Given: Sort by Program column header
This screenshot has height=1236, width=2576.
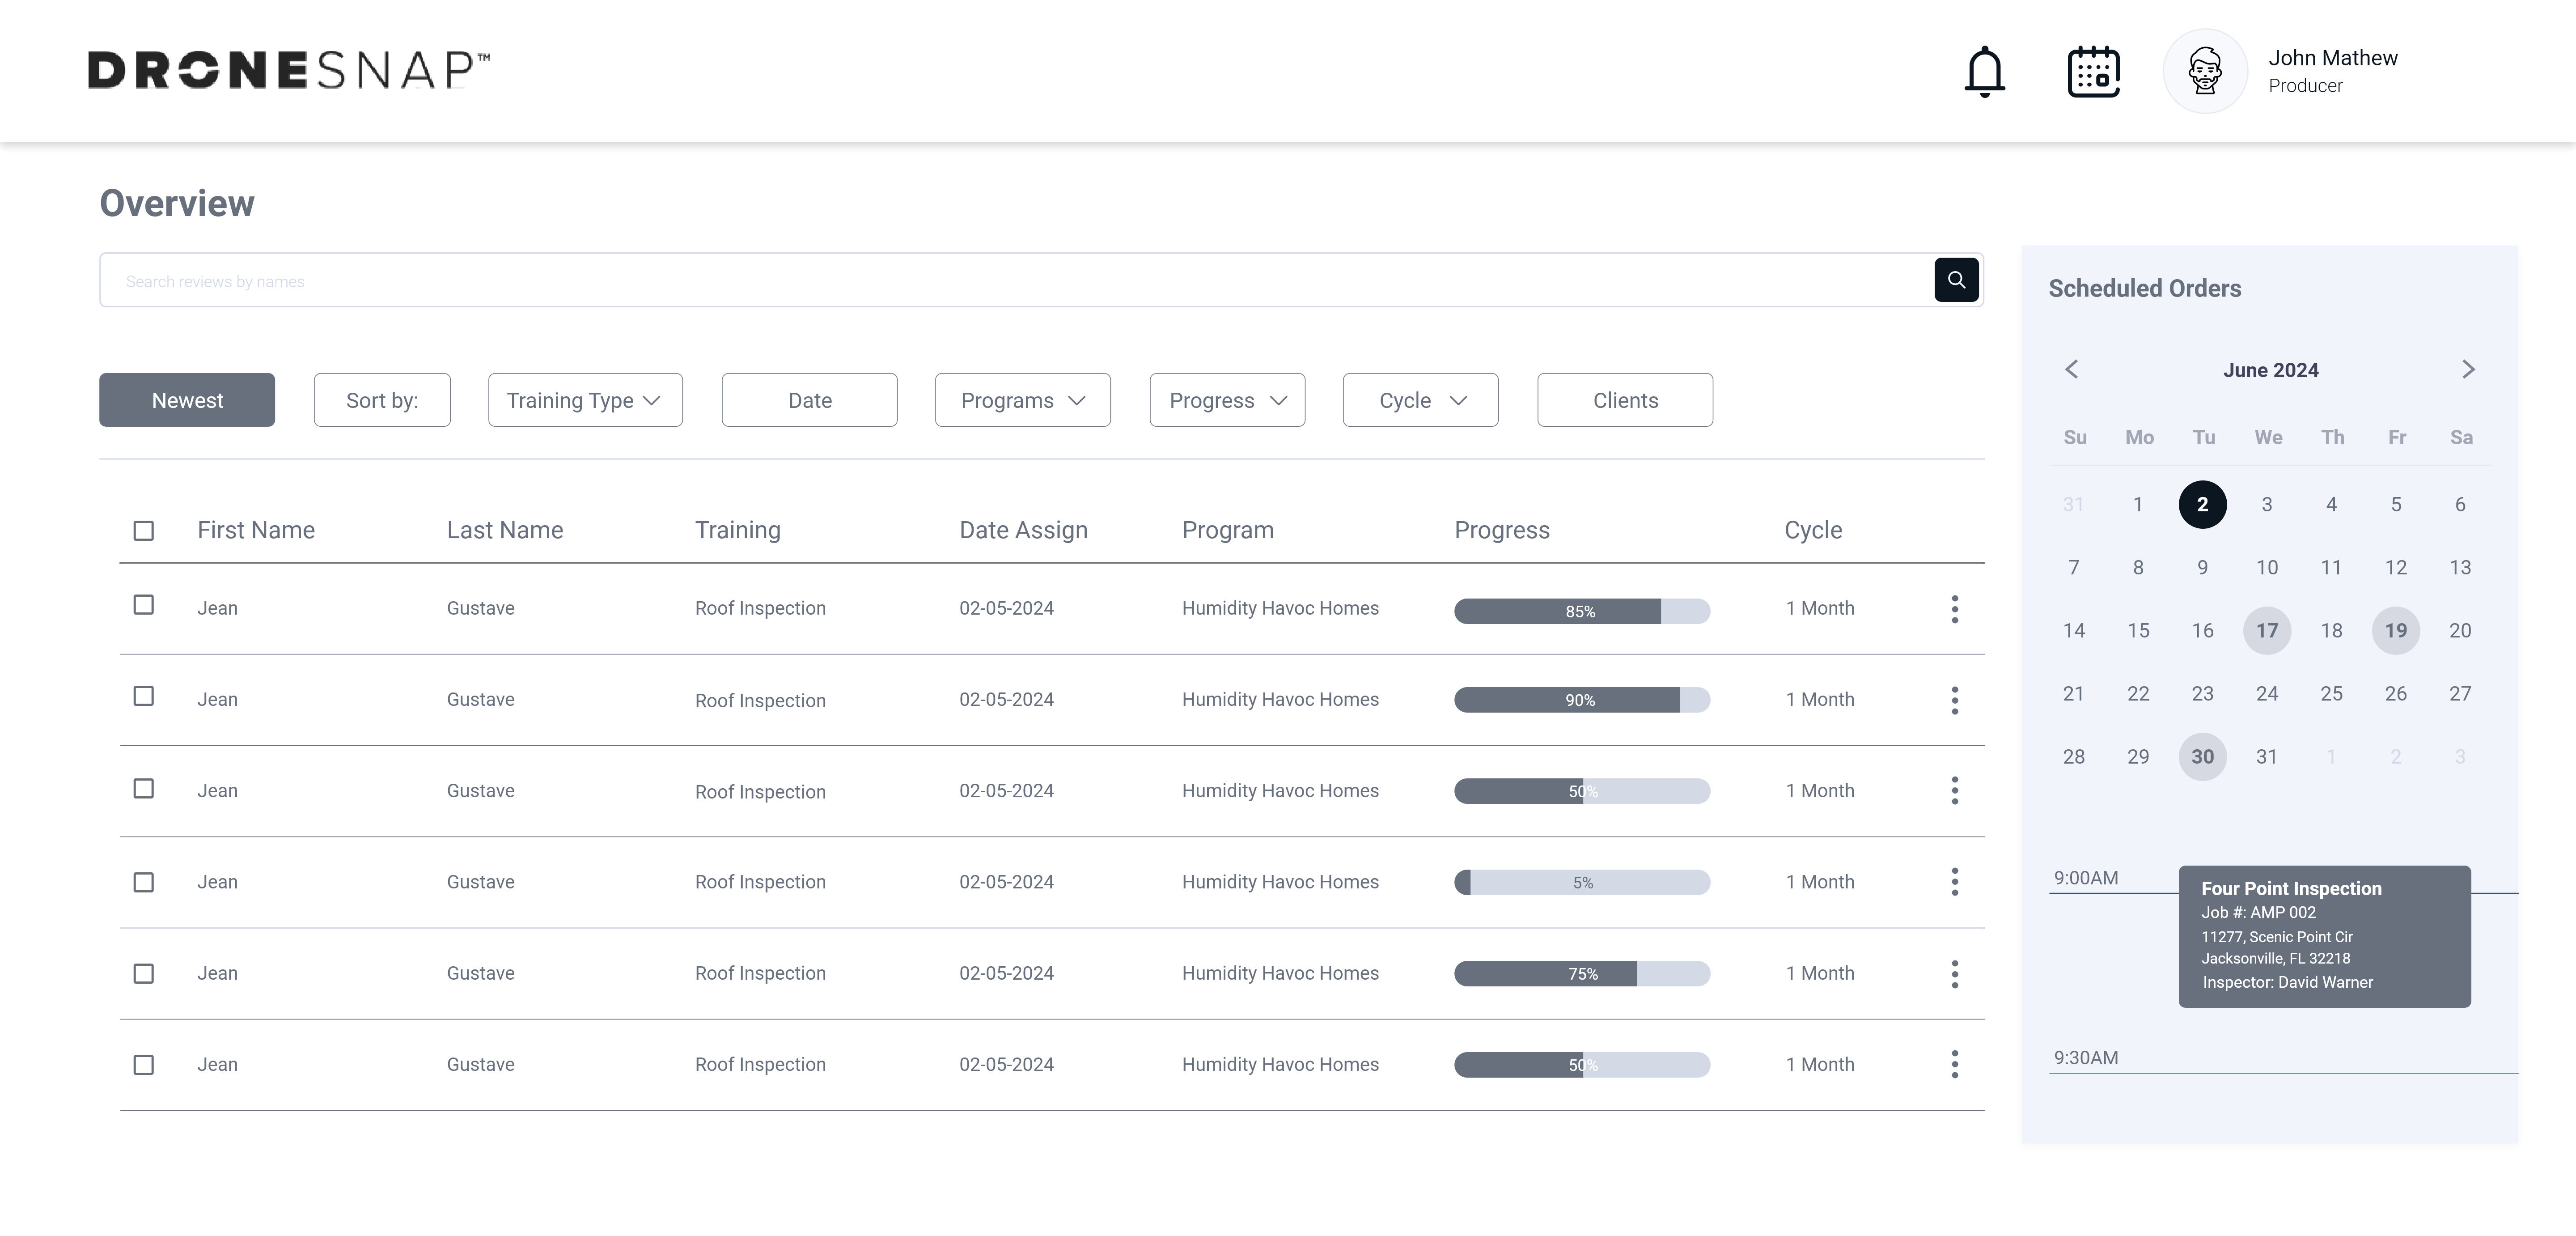Looking at the screenshot, I should point(1228,530).
